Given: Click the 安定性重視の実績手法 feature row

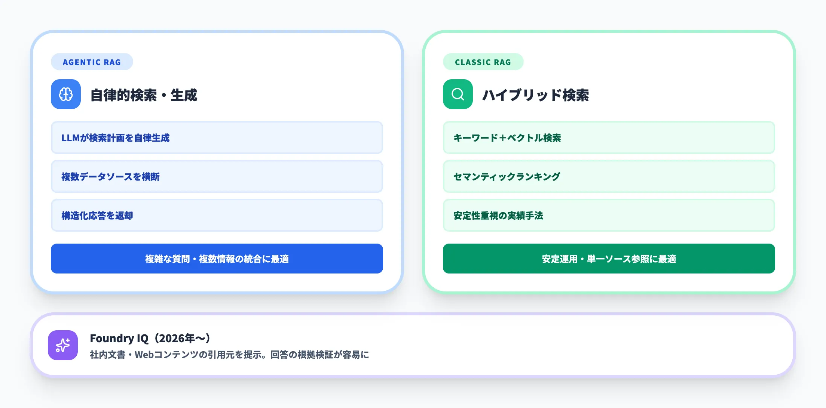Looking at the screenshot, I should 609,215.
